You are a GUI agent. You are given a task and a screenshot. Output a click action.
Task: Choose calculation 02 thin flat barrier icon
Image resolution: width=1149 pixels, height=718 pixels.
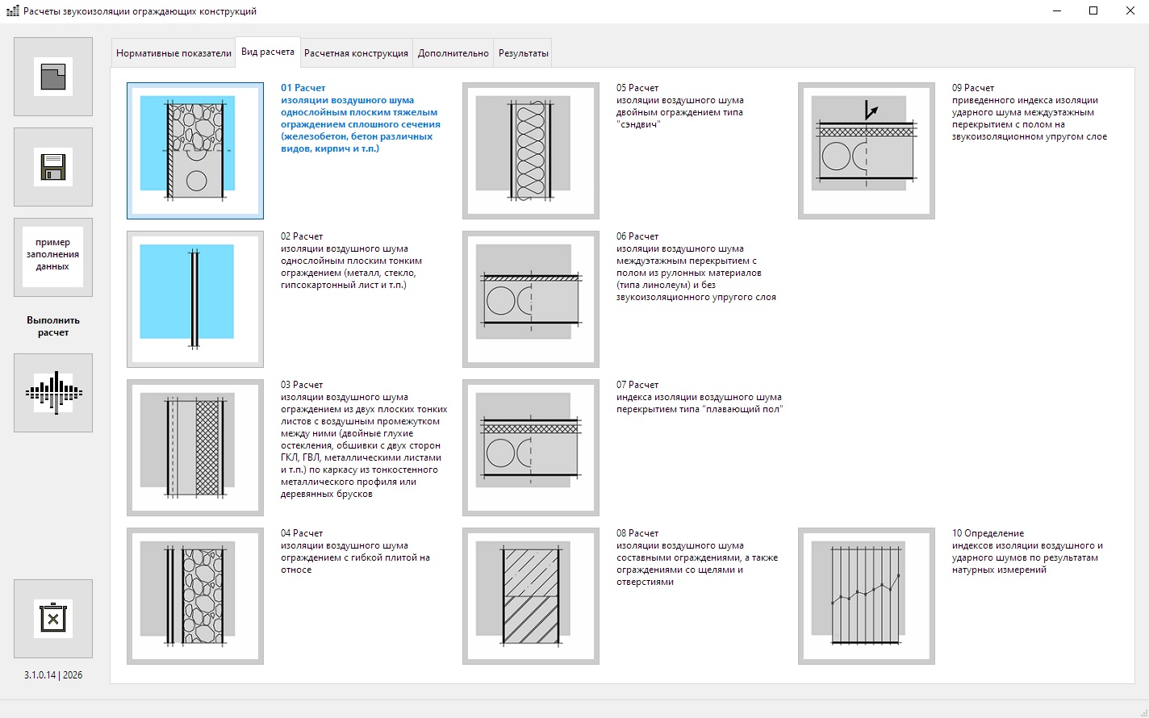pyautogui.click(x=195, y=299)
